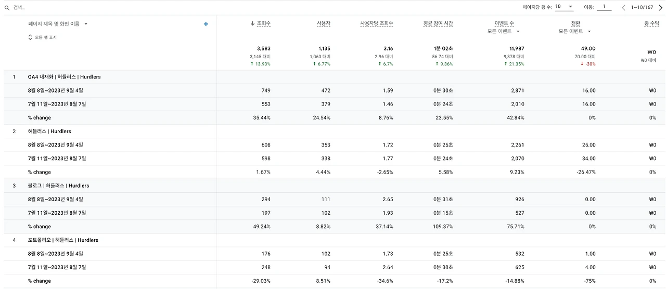Open 전환 all events dropdown

click(x=575, y=31)
